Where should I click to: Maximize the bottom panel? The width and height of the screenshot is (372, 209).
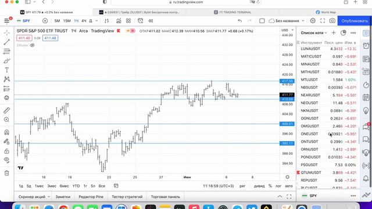click(x=289, y=197)
